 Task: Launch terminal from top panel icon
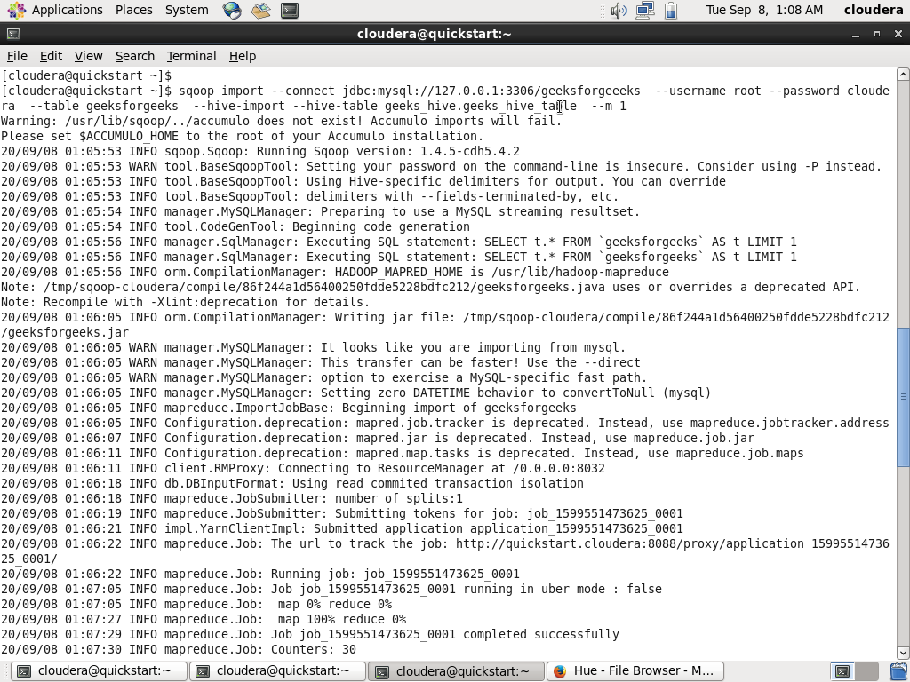[x=290, y=10]
